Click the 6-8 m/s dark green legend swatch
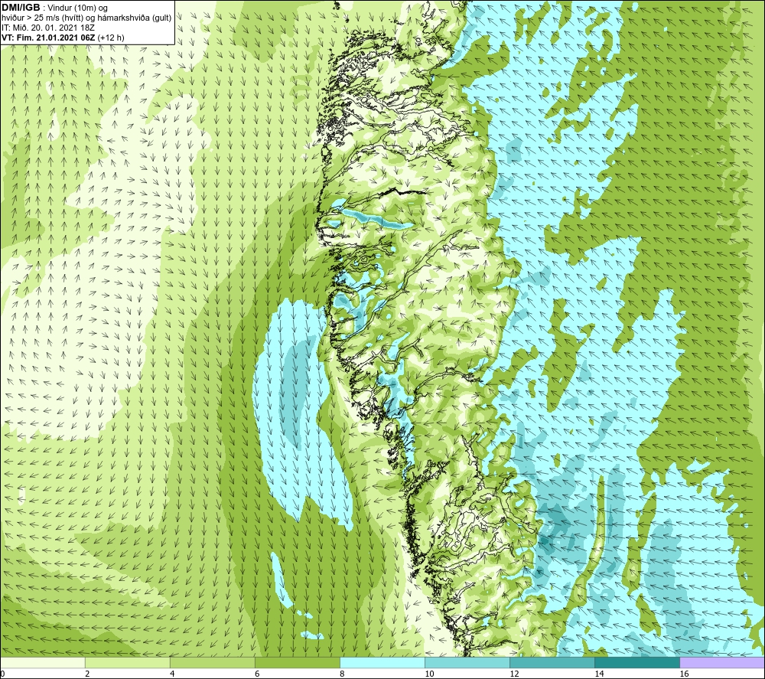 click(x=298, y=662)
